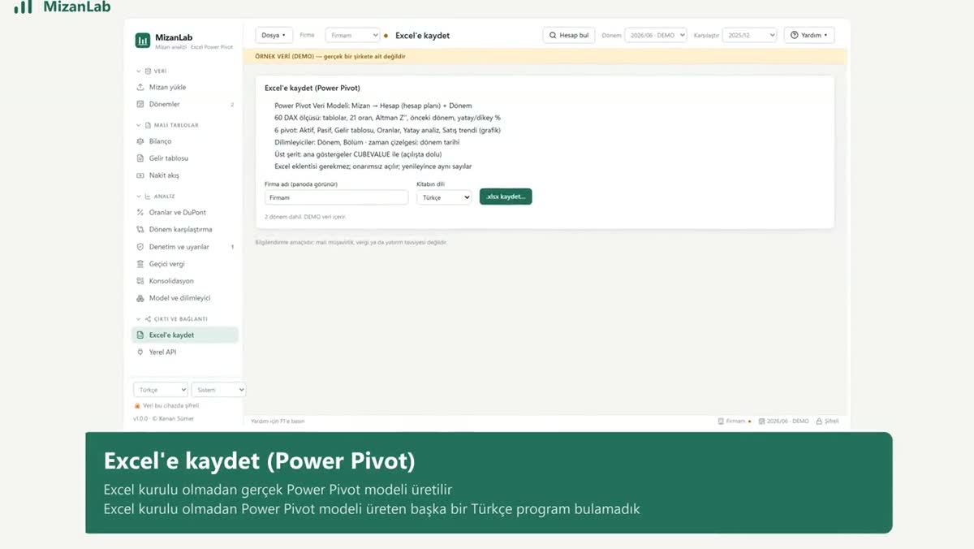This screenshot has height=549, width=974.
Task: Open the Excel'e kaydet sidebar item
Action: click(x=185, y=335)
